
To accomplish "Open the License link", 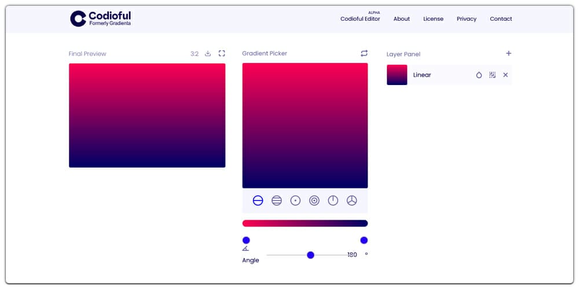I will pyautogui.click(x=433, y=19).
